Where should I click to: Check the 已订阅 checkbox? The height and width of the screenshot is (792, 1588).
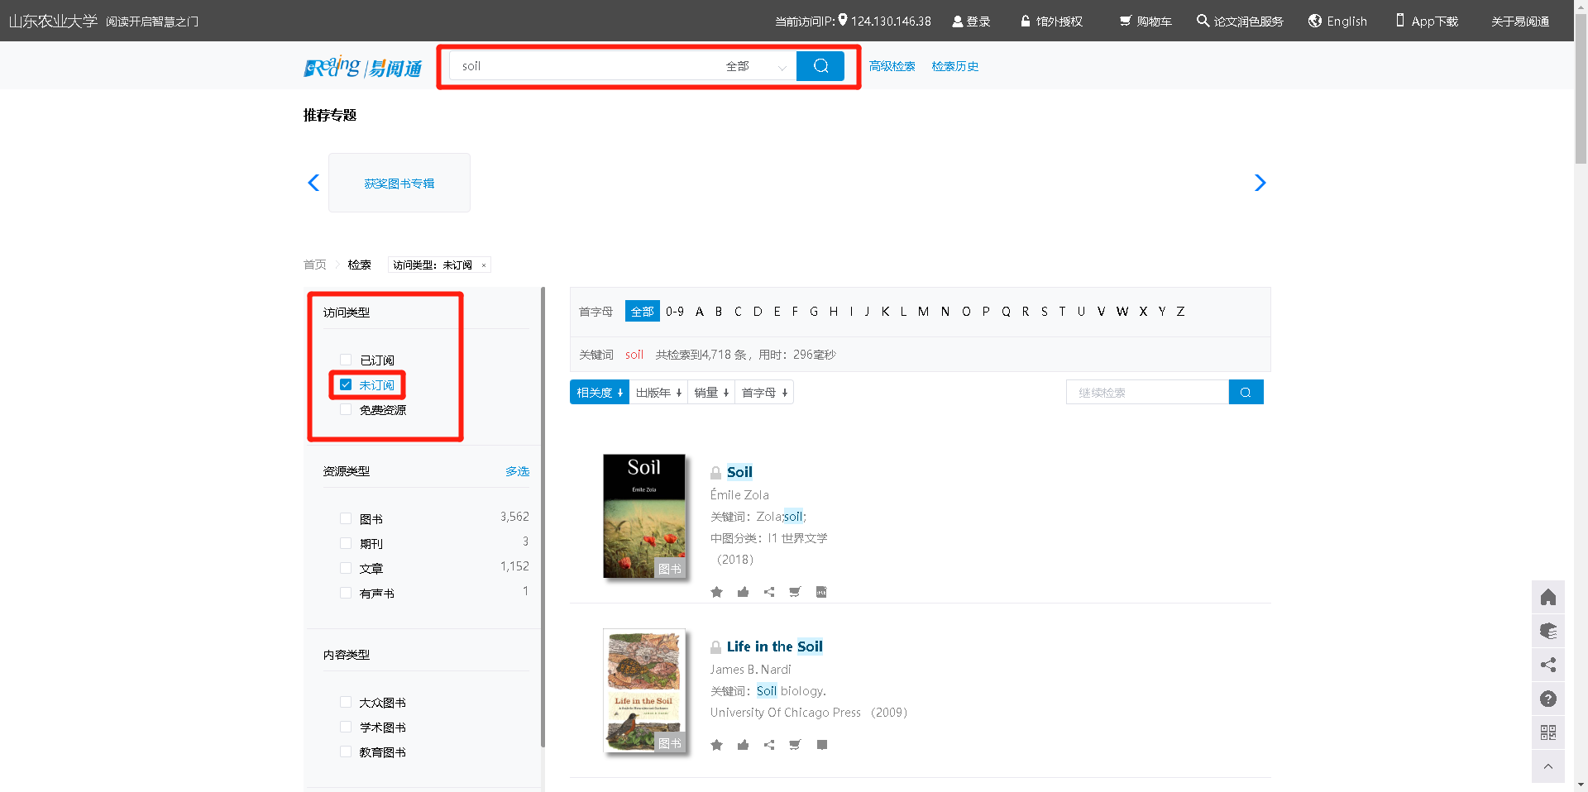point(346,360)
